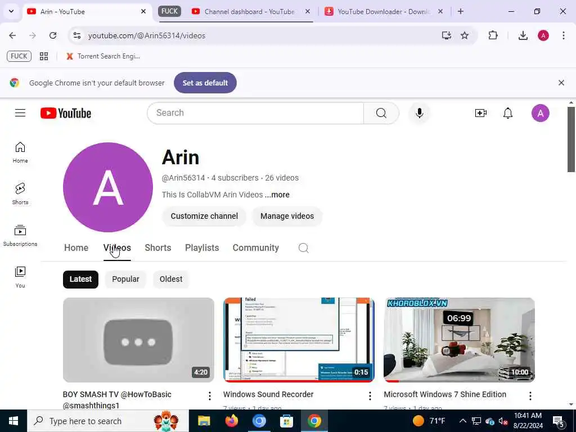The image size is (576, 432).
Task: Focus the YouTube search field
Action: [x=255, y=113]
